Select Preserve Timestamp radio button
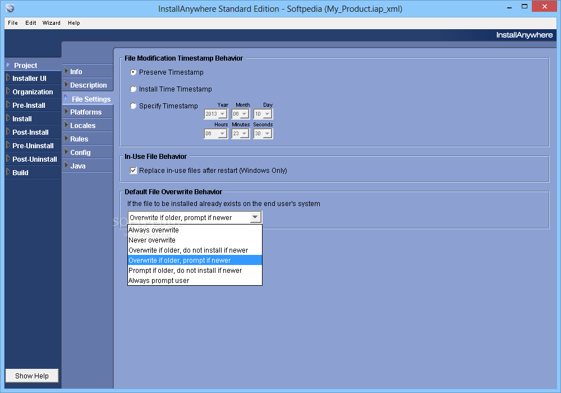 pyautogui.click(x=133, y=72)
